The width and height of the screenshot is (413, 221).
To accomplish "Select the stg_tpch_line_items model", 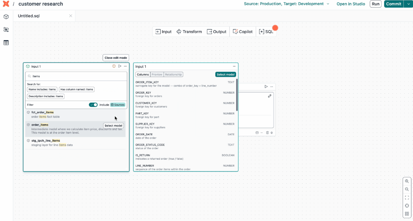I will click(75, 143).
